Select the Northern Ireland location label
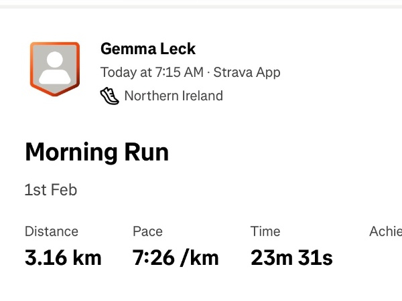This screenshot has height=301, width=402. 174,96
